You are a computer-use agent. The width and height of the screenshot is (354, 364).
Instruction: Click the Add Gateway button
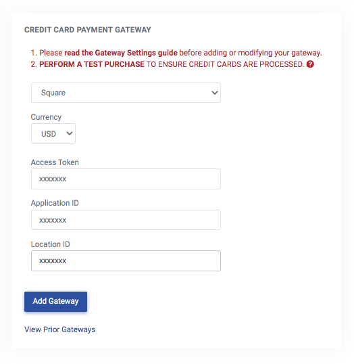coord(55,302)
